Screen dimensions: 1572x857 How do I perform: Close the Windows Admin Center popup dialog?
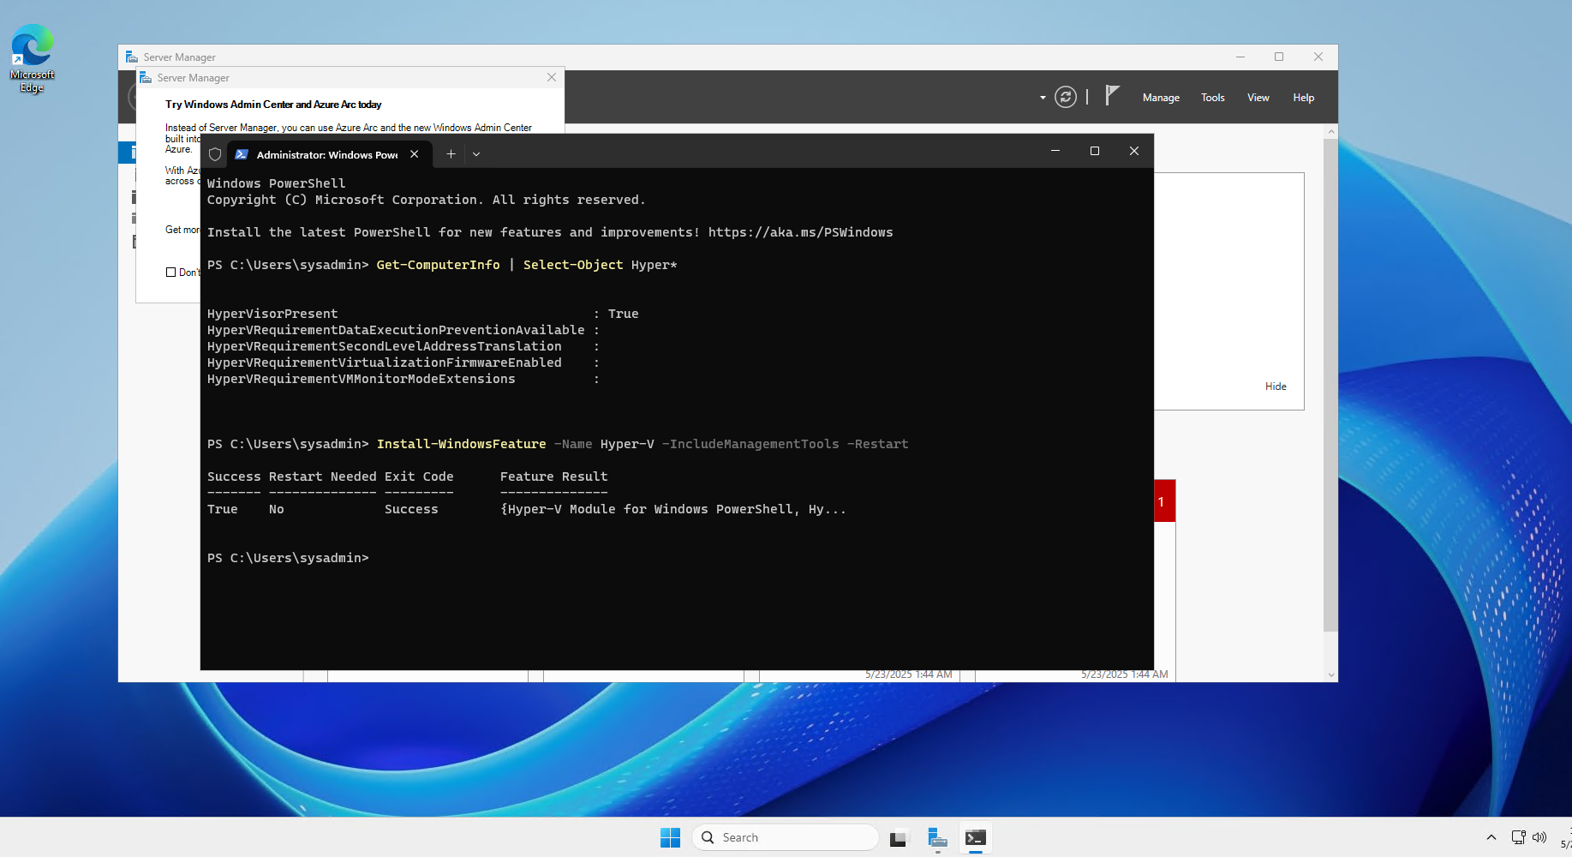pyautogui.click(x=552, y=77)
